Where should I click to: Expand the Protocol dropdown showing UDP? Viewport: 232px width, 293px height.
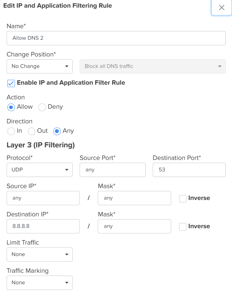[39, 170]
